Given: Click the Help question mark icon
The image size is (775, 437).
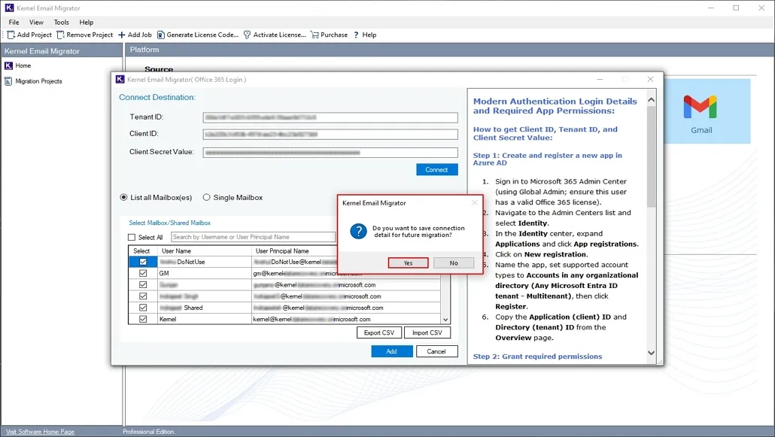Looking at the screenshot, I should pos(356,35).
